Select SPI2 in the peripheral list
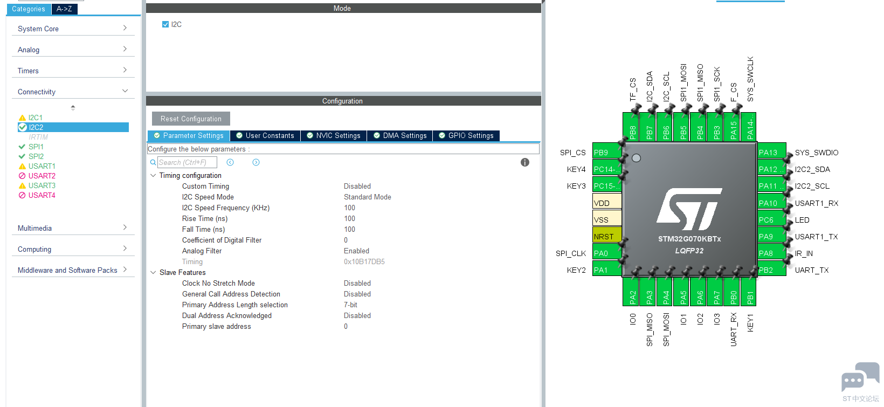This screenshot has width=884, height=407. (36, 156)
